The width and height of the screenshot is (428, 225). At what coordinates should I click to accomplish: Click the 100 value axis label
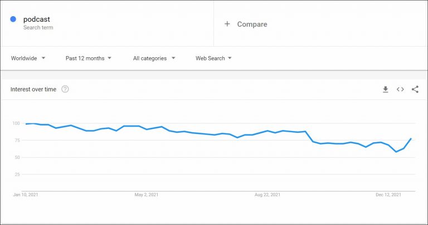tap(16, 123)
